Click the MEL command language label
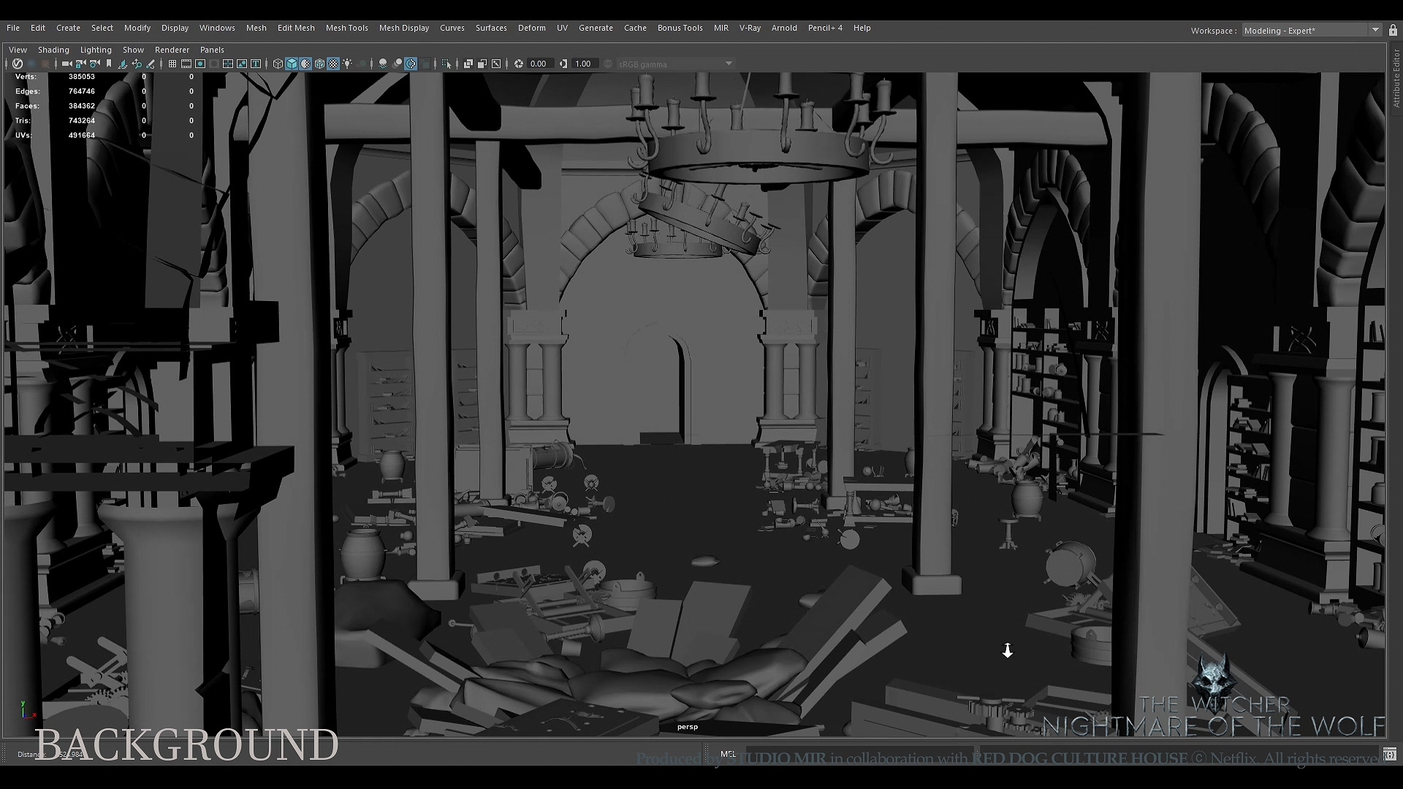Viewport: 1403px width, 789px height. click(x=728, y=754)
